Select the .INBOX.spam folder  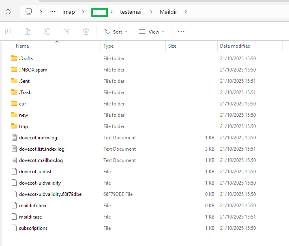pos(33,70)
